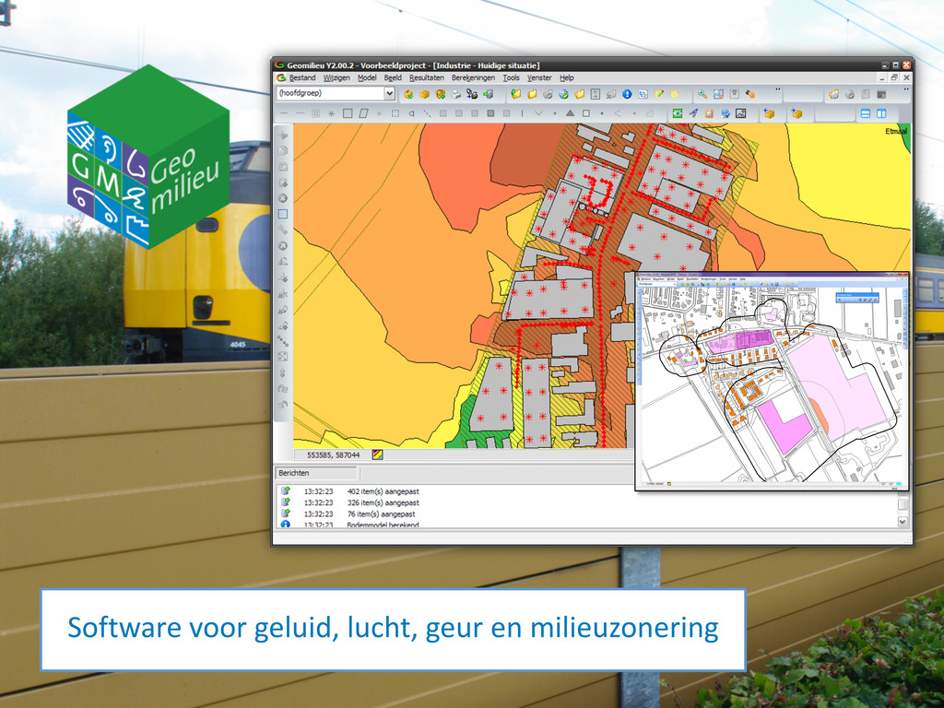This screenshot has width=944, height=708.
Task: Click the server with green arrow icon
Action: click(x=489, y=94)
